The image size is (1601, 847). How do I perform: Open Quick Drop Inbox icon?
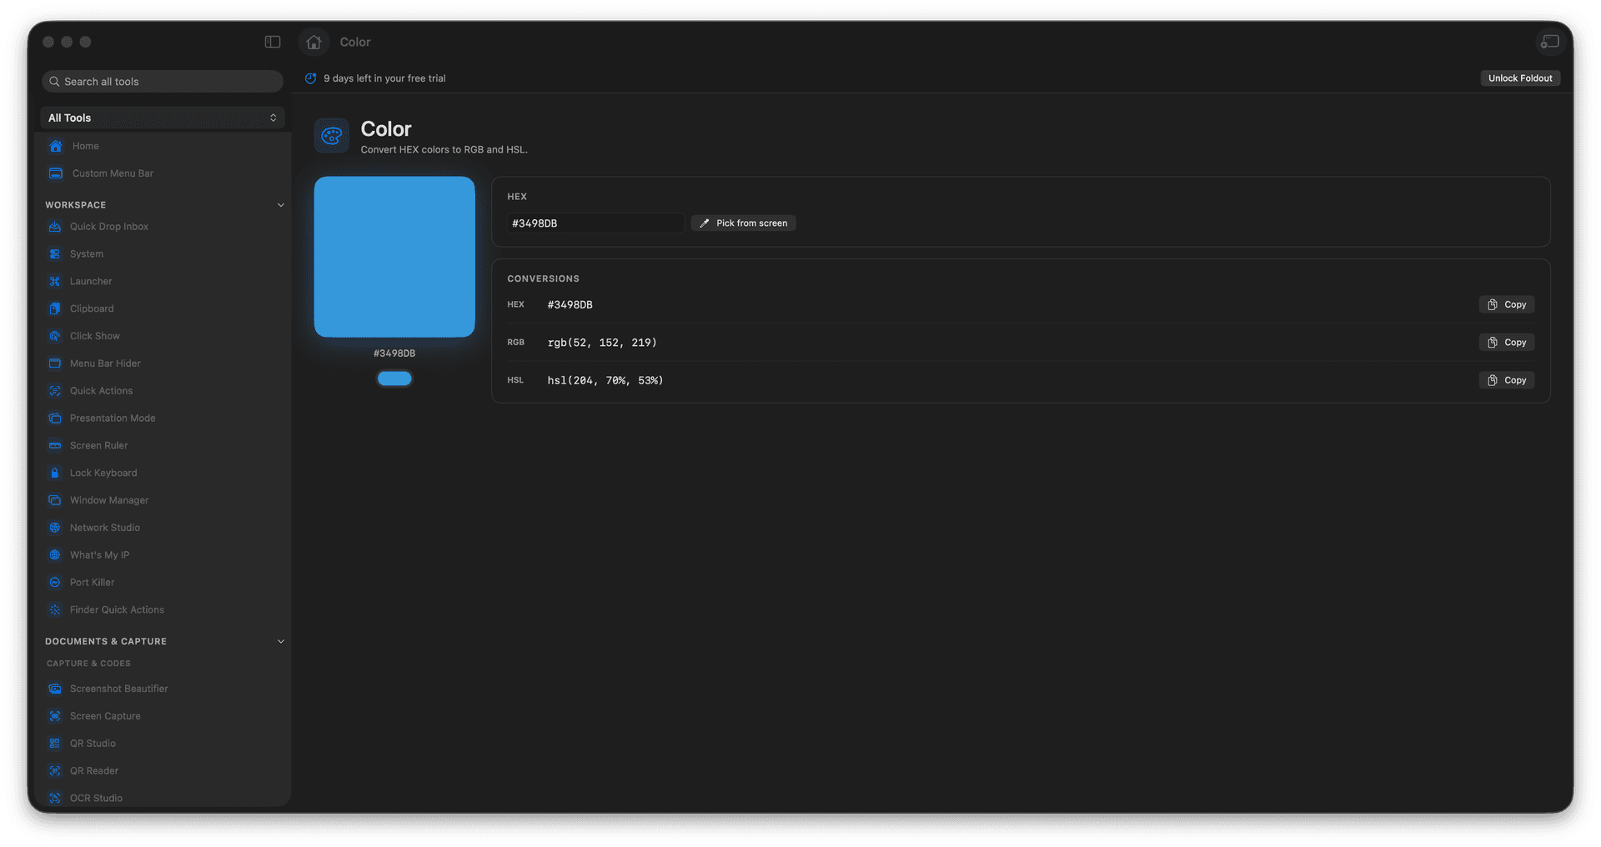[55, 227]
